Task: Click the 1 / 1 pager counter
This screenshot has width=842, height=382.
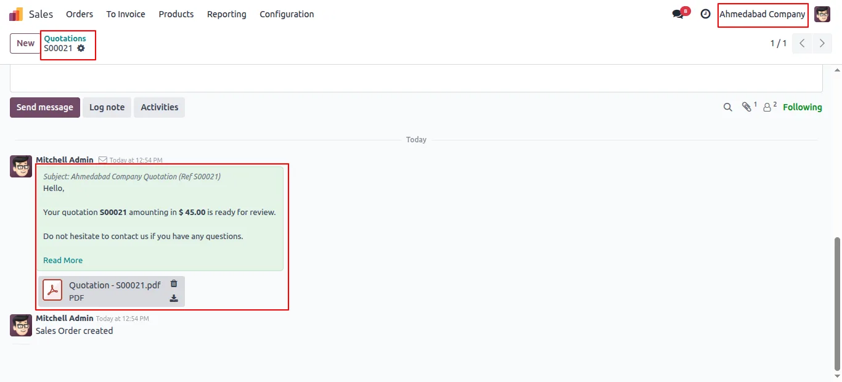Action: coord(779,43)
